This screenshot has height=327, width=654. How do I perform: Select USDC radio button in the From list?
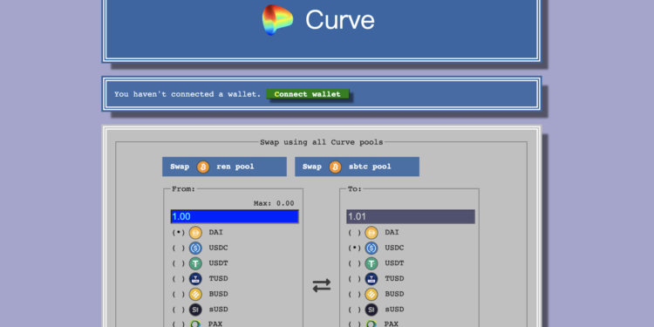click(178, 249)
